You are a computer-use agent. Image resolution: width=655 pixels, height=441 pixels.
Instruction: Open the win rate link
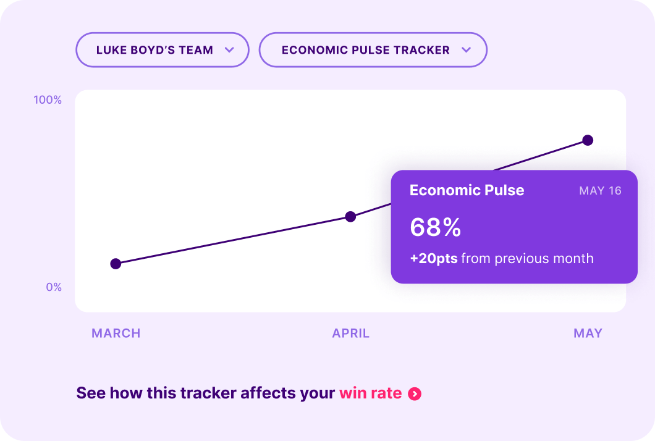[370, 393]
